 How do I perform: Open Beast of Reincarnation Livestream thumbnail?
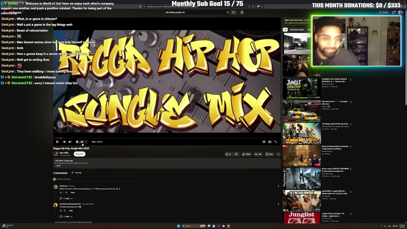pyautogui.click(x=302, y=156)
